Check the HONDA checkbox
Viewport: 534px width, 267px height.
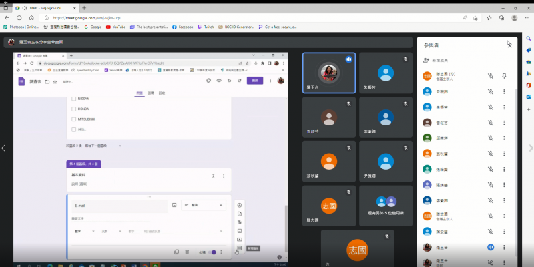(x=73, y=109)
